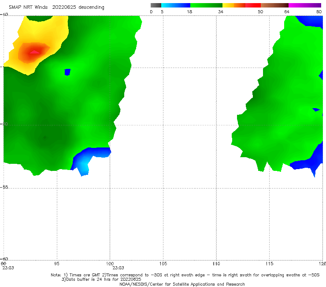This screenshot has height=287, width=326.
Task: Click the cyan-blue segment of the color bar
Action: click(176, 5)
